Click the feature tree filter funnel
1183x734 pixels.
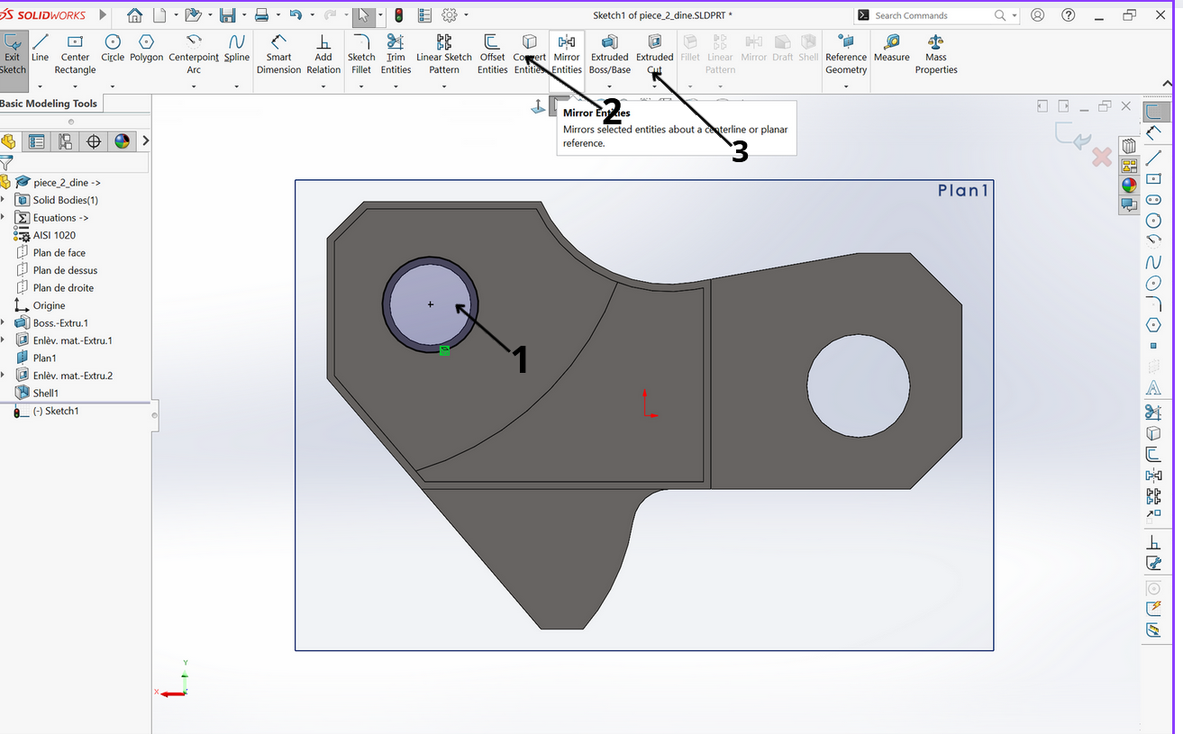click(6, 164)
